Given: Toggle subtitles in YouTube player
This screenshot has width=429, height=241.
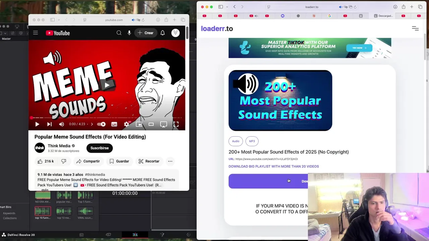Looking at the screenshot, I should pyautogui.click(x=114, y=124).
